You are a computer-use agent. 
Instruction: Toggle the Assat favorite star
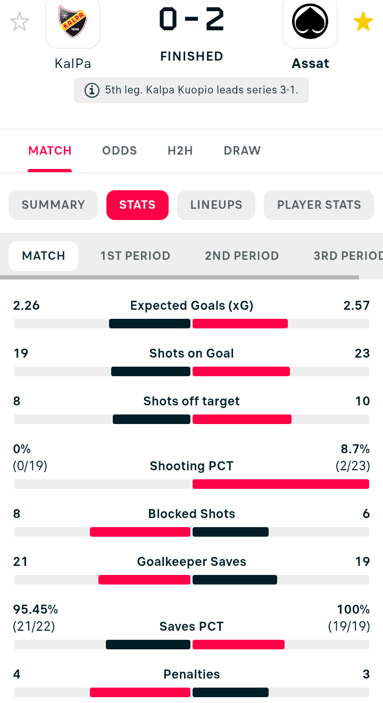tap(363, 22)
